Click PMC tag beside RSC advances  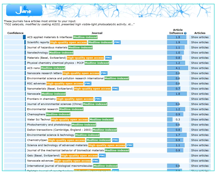[88, 83]
